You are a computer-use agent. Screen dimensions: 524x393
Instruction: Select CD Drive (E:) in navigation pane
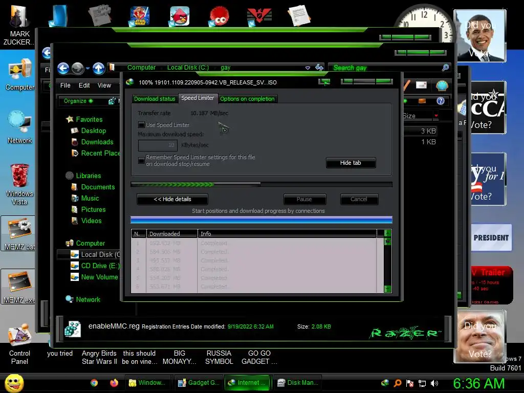pos(95,266)
